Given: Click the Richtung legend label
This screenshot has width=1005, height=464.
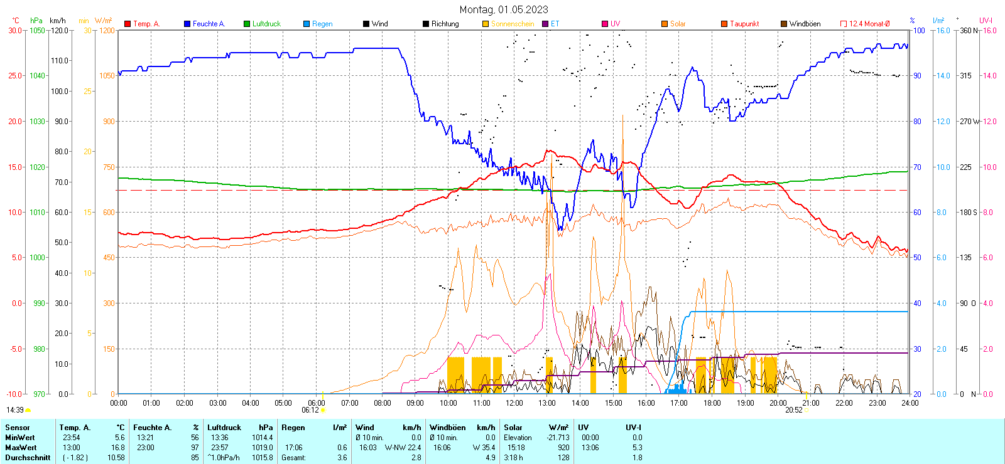Looking at the screenshot, I should 445,24.
